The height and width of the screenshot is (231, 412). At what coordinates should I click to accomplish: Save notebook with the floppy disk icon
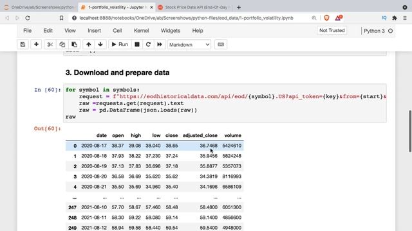[23, 44]
